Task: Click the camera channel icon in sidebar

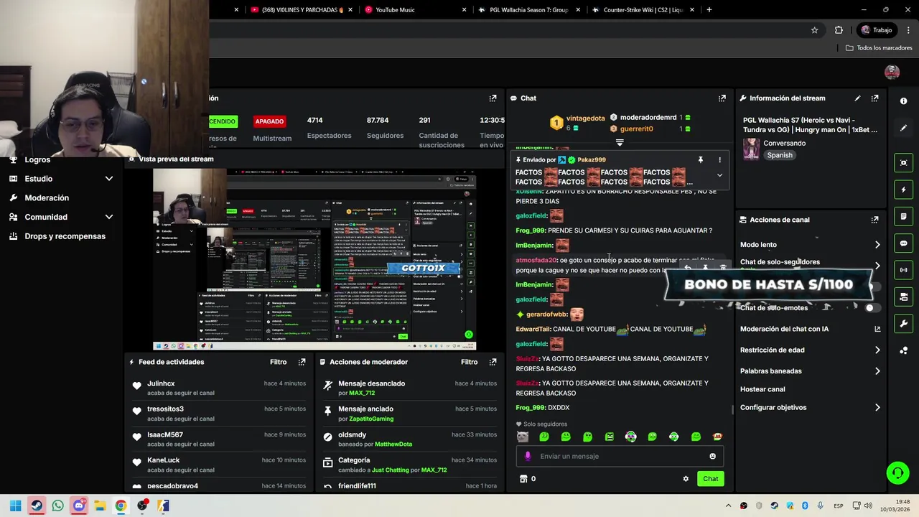Action: [x=903, y=297]
